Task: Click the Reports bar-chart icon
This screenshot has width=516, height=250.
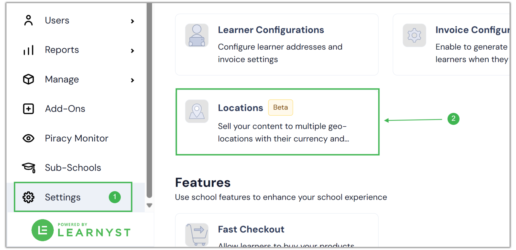Action: 28,50
